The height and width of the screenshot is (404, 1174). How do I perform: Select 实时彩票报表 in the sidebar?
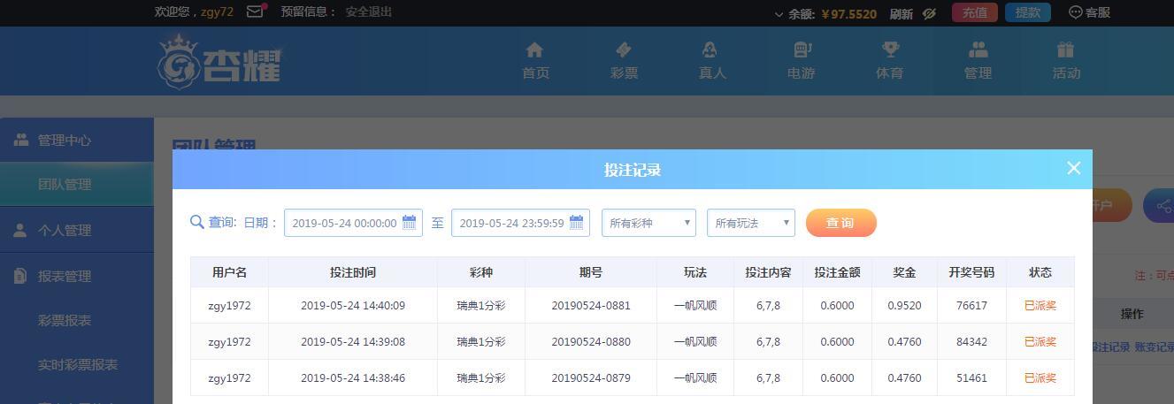(77, 364)
